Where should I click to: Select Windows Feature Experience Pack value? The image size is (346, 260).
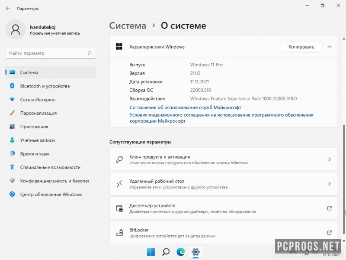tap(243, 99)
